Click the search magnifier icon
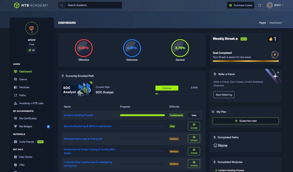Image resolution: width=293 pixels, height=172 pixels. (62, 5)
